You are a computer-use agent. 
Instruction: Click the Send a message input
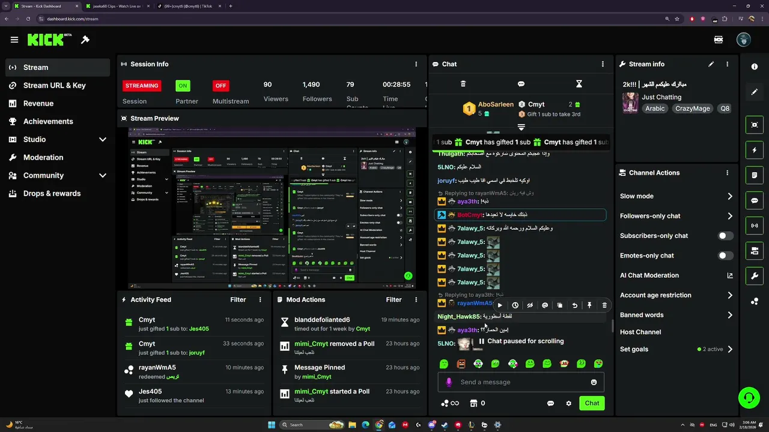point(521,382)
